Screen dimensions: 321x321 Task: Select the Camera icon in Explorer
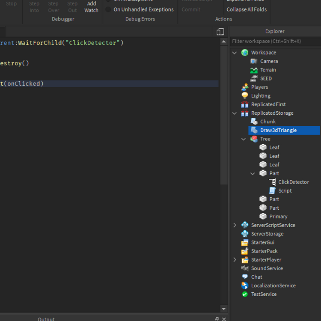(x=254, y=61)
